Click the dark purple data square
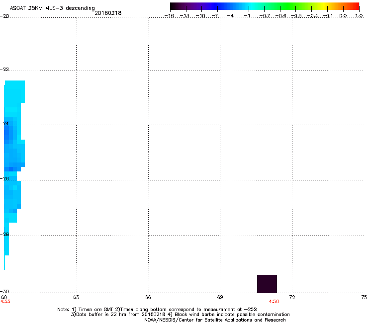The height and width of the screenshot is (323, 368). (267, 284)
